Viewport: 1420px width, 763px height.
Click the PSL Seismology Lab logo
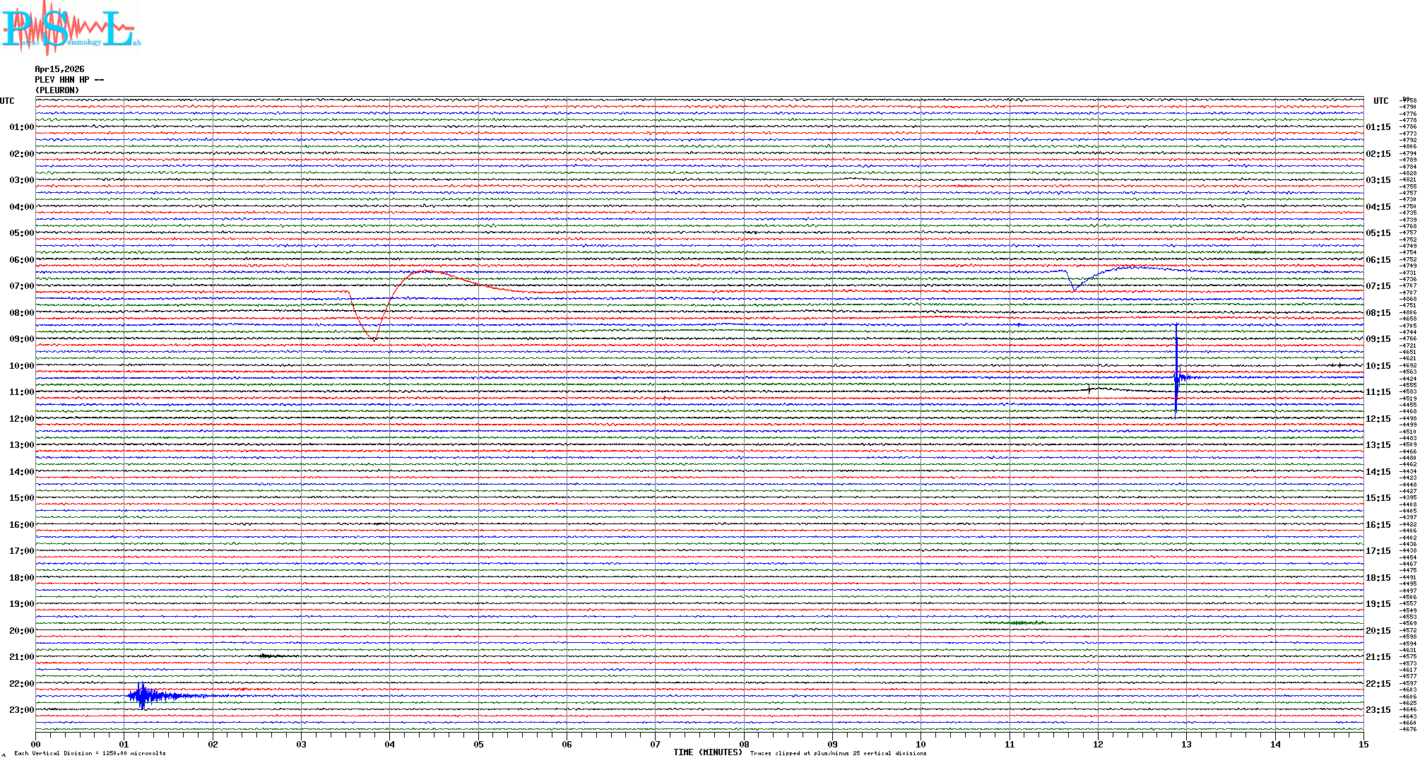click(71, 28)
